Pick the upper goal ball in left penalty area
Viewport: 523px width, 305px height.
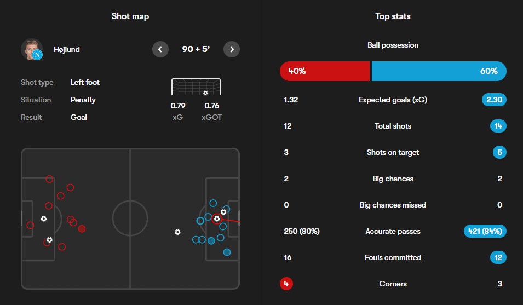(x=44, y=219)
